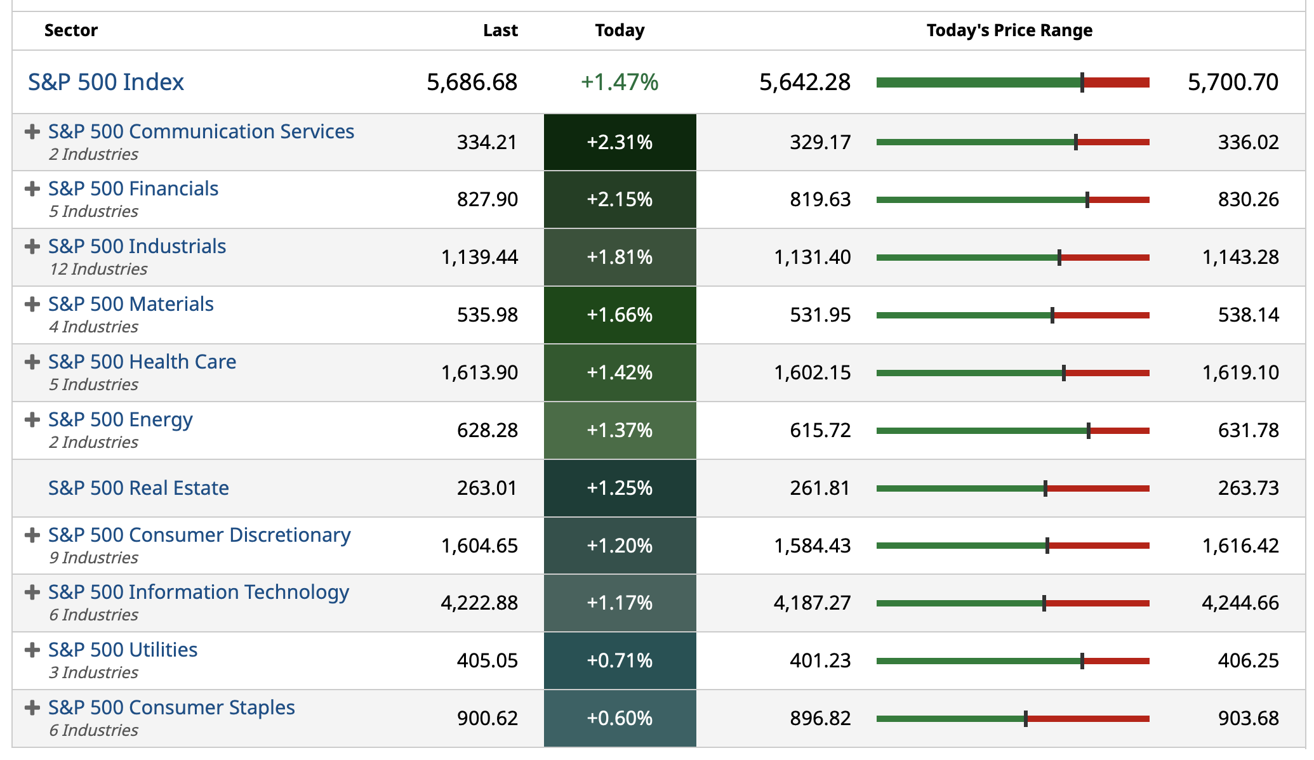Open S&P 500 Information Technology sector page

tap(199, 593)
